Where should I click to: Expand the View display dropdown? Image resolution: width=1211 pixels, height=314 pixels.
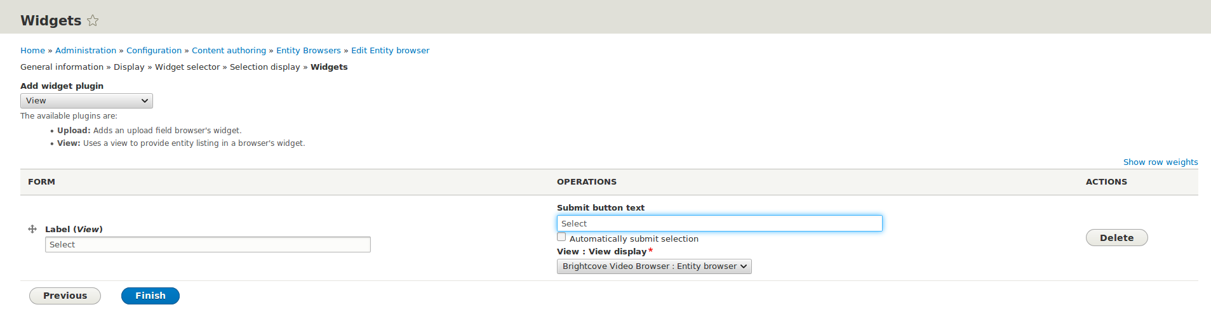(x=654, y=266)
